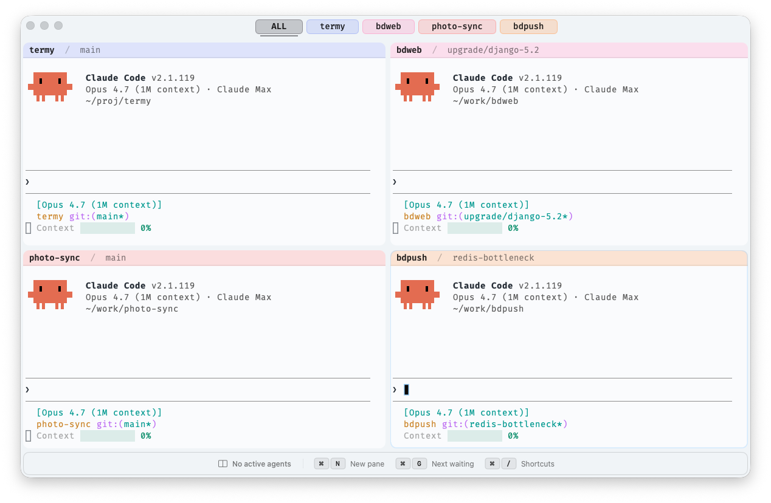The image size is (771, 503).
Task: Click the N key badge in the status bar
Action: 338,464
